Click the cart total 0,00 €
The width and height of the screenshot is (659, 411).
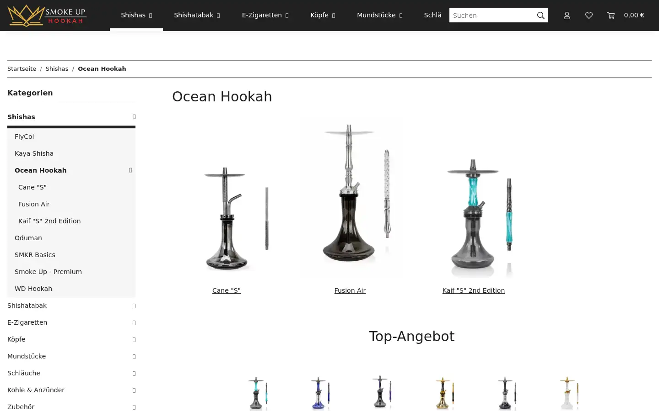[634, 15]
